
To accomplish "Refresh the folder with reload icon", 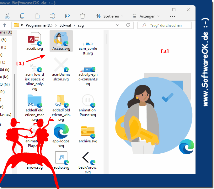I will click(128, 25).
